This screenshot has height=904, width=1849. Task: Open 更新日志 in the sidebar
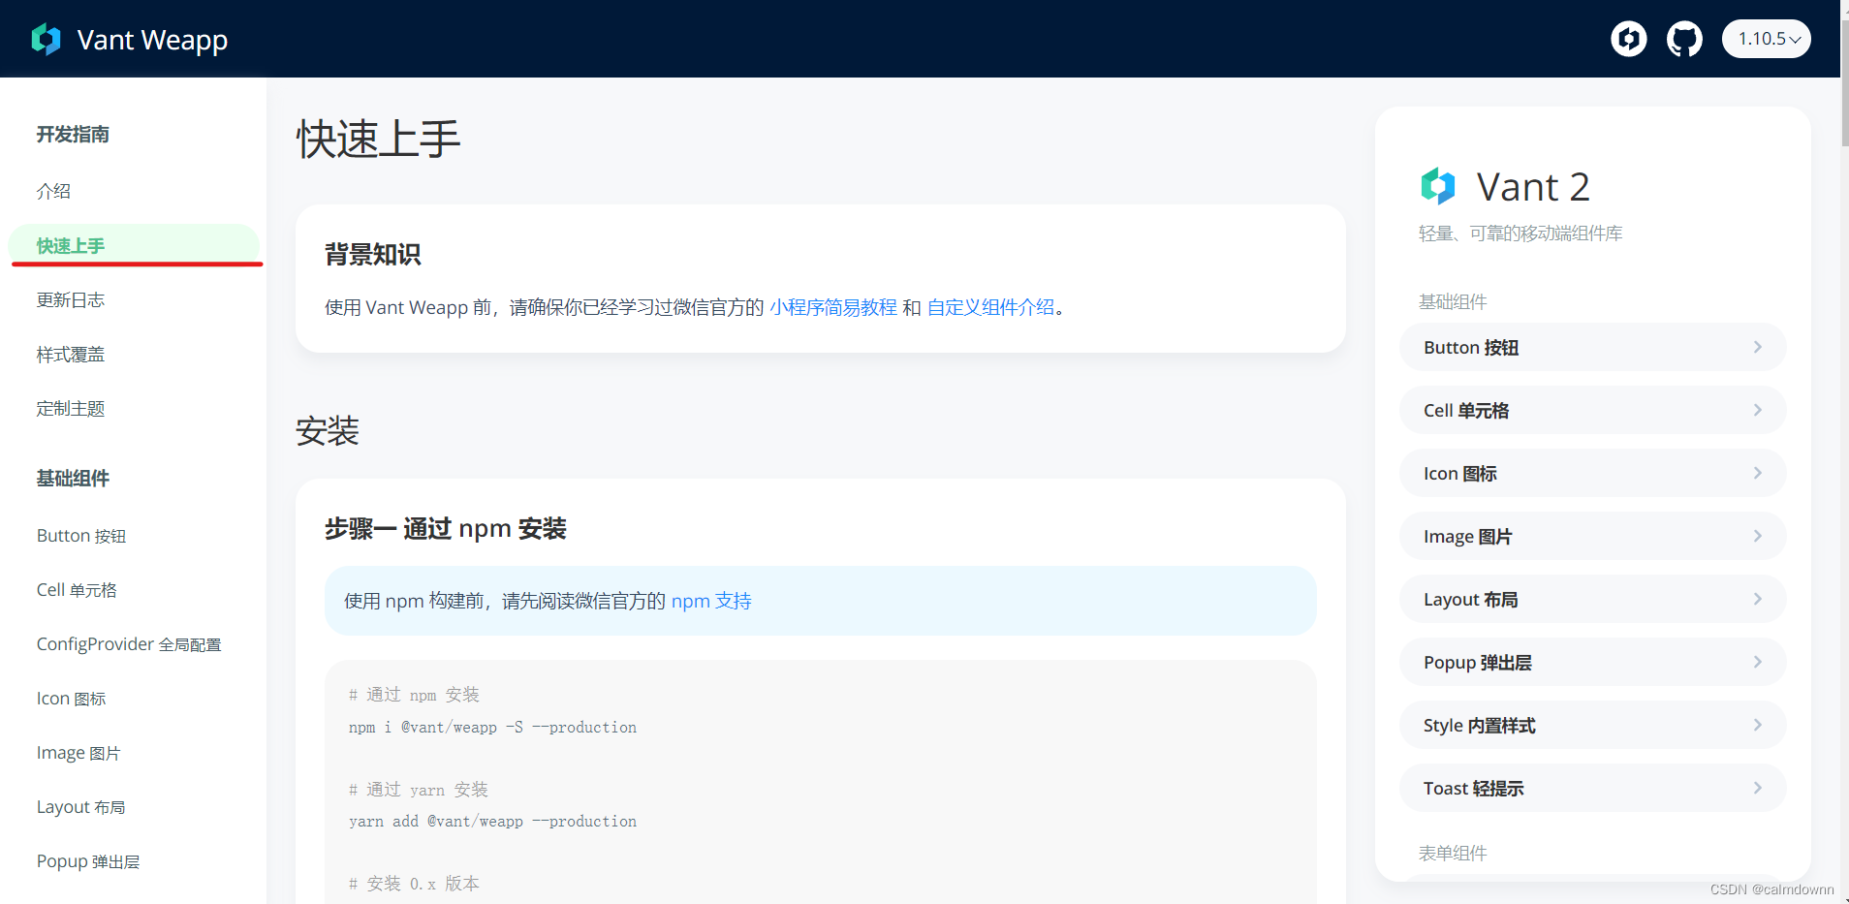tap(71, 299)
